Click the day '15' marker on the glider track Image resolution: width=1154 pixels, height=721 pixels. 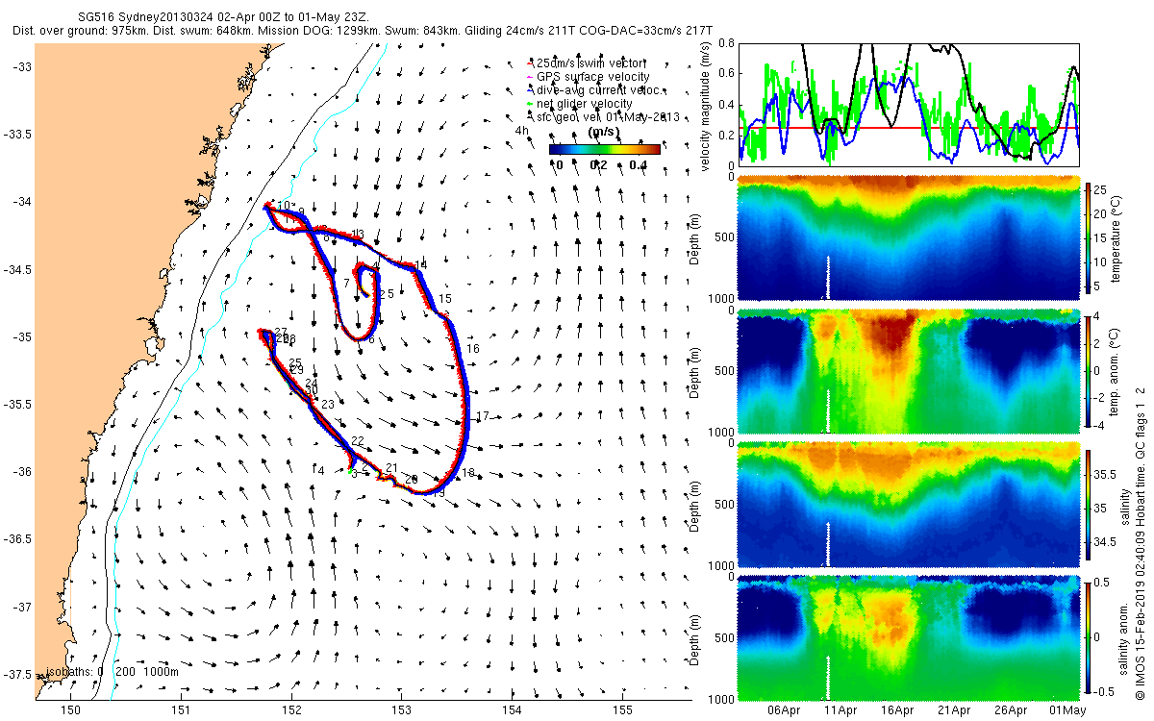pyautogui.click(x=444, y=300)
